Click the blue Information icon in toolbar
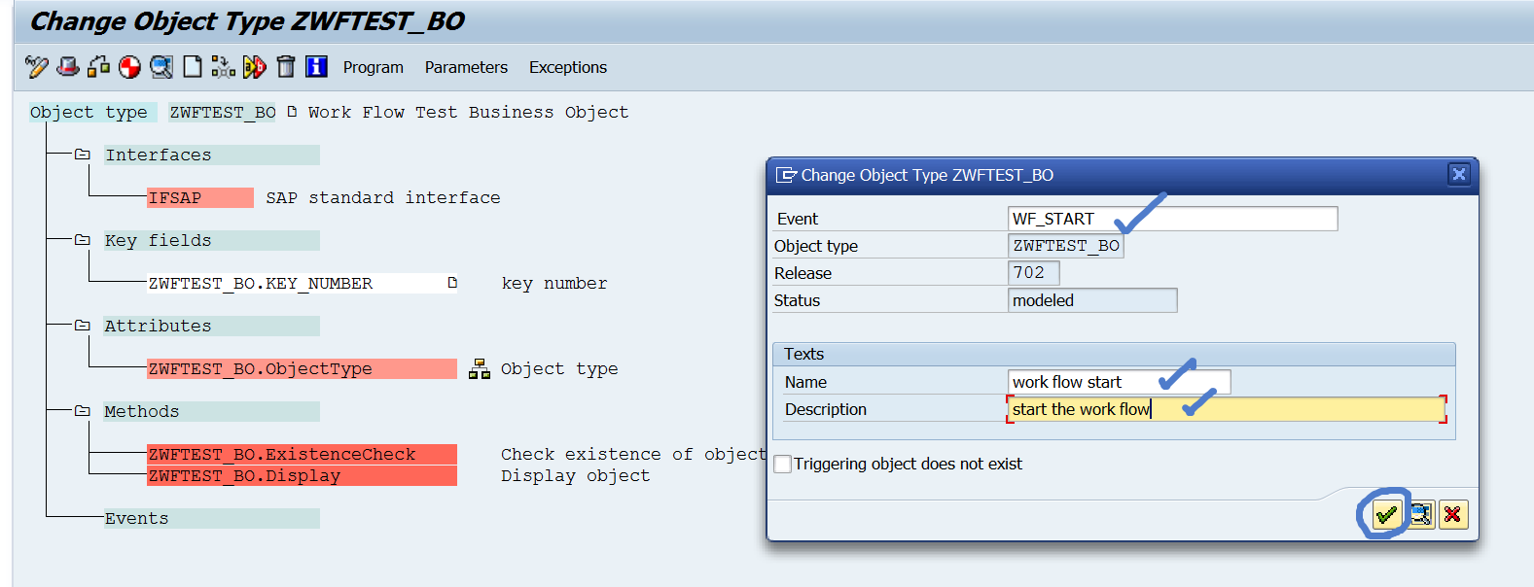The width and height of the screenshot is (1534, 587). (316, 67)
